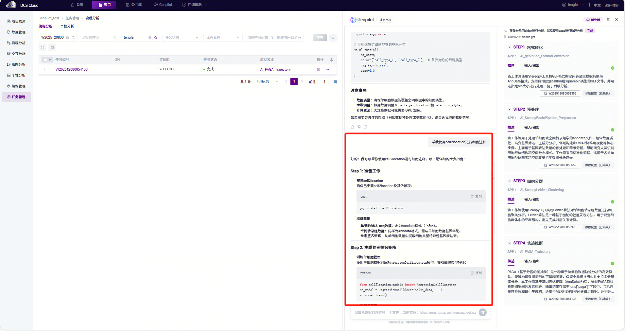This screenshot has height=331, width=625.
Task: Switch to the 个性分析 tab
Action: pyautogui.click(x=67, y=26)
